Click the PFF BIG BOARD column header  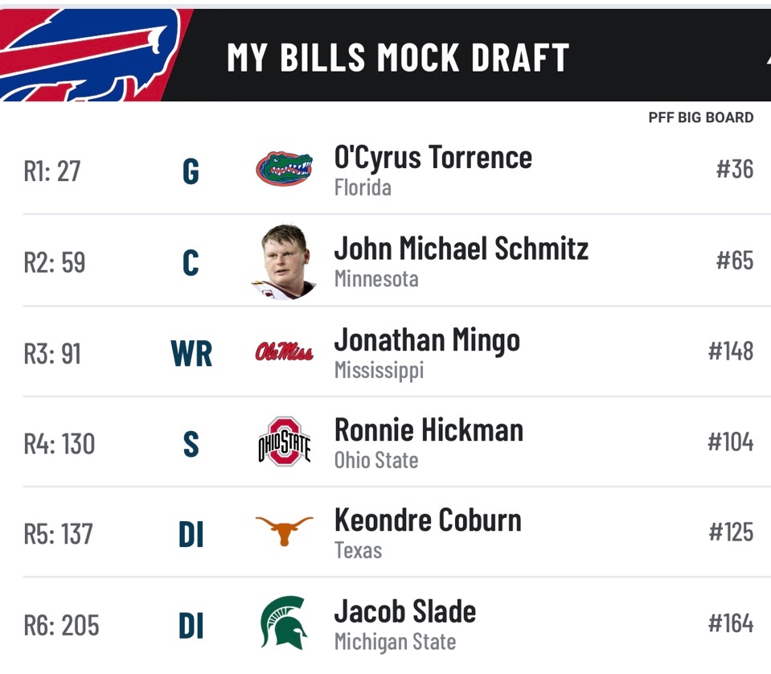701,117
